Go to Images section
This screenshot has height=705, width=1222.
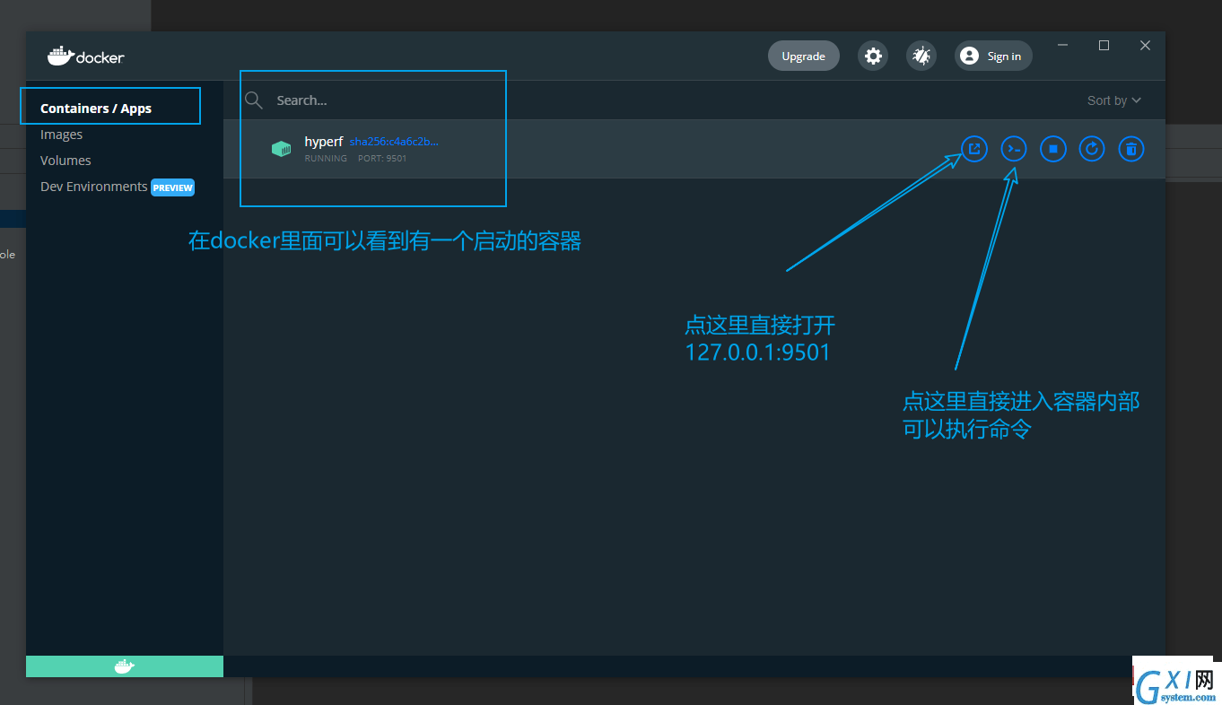(x=61, y=135)
